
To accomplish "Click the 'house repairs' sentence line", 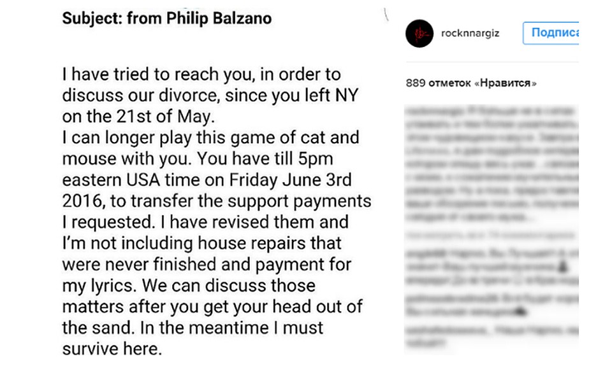I will (202, 243).
